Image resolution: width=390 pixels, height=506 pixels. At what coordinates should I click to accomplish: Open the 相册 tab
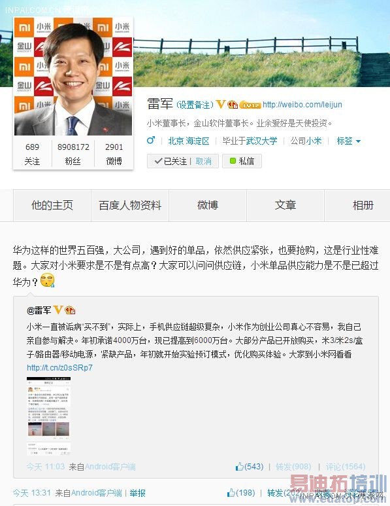point(363,206)
